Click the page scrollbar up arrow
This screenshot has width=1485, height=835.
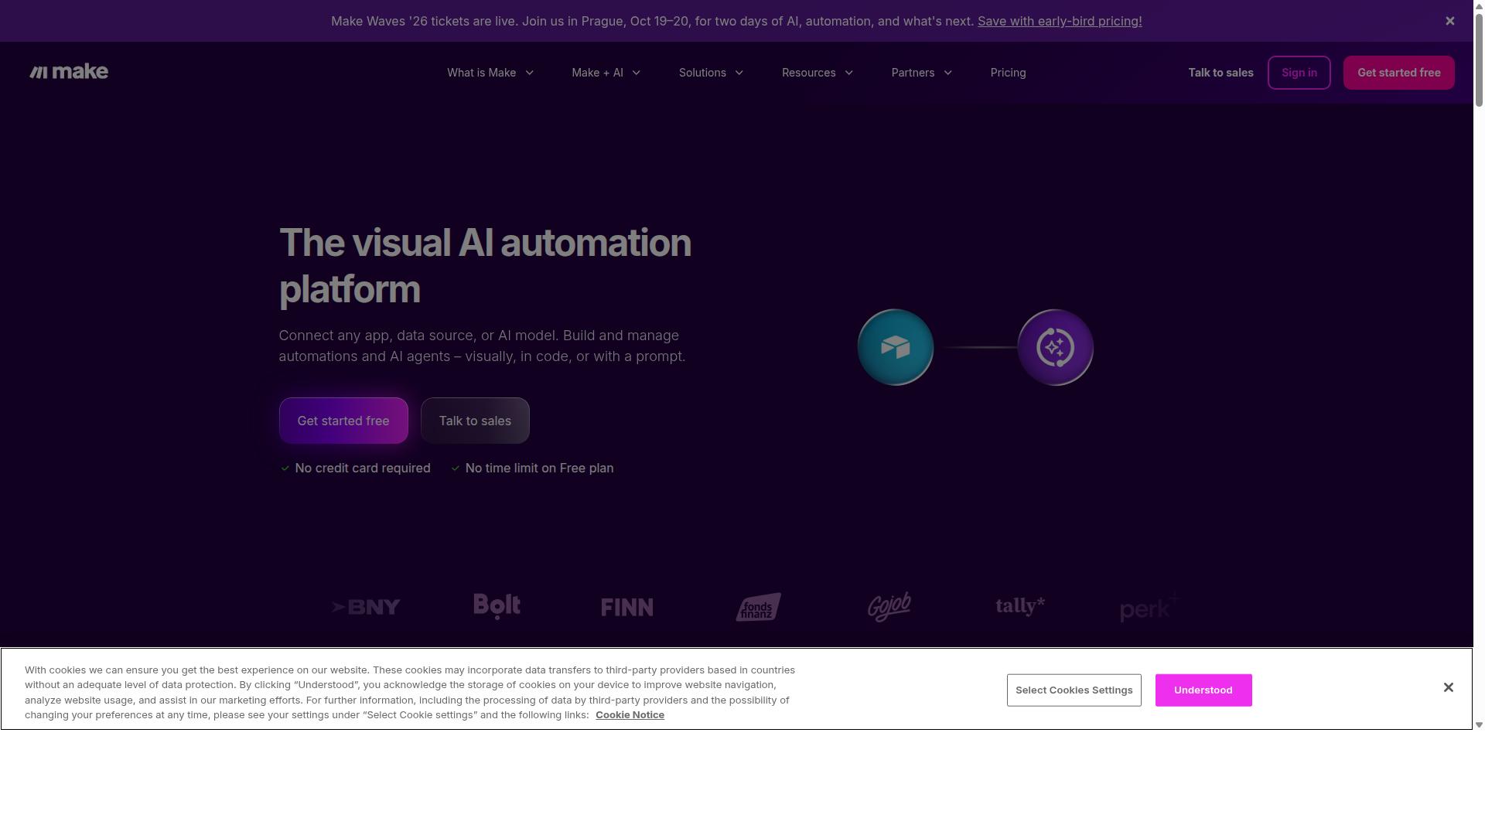[x=1479, y=5]
